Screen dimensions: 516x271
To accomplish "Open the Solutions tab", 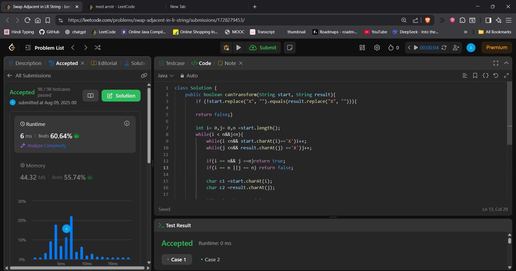I will coord(135,63).
